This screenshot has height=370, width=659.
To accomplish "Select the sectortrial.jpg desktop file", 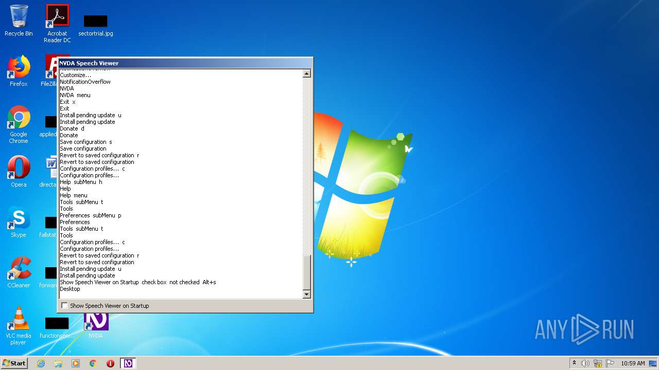I will click(96, 26).
